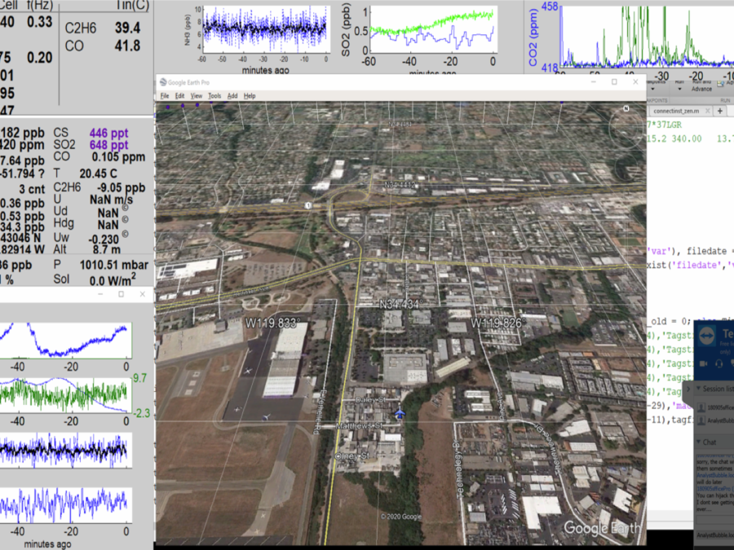The width and height of the screenshot is (734, 550).
Task: Click the TeamViewer video camera icon
Action: pyautogui.click(x=704, y=363)
